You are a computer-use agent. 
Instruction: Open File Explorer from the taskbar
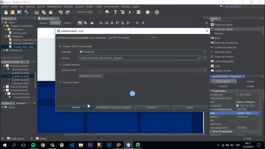point(81,145)
